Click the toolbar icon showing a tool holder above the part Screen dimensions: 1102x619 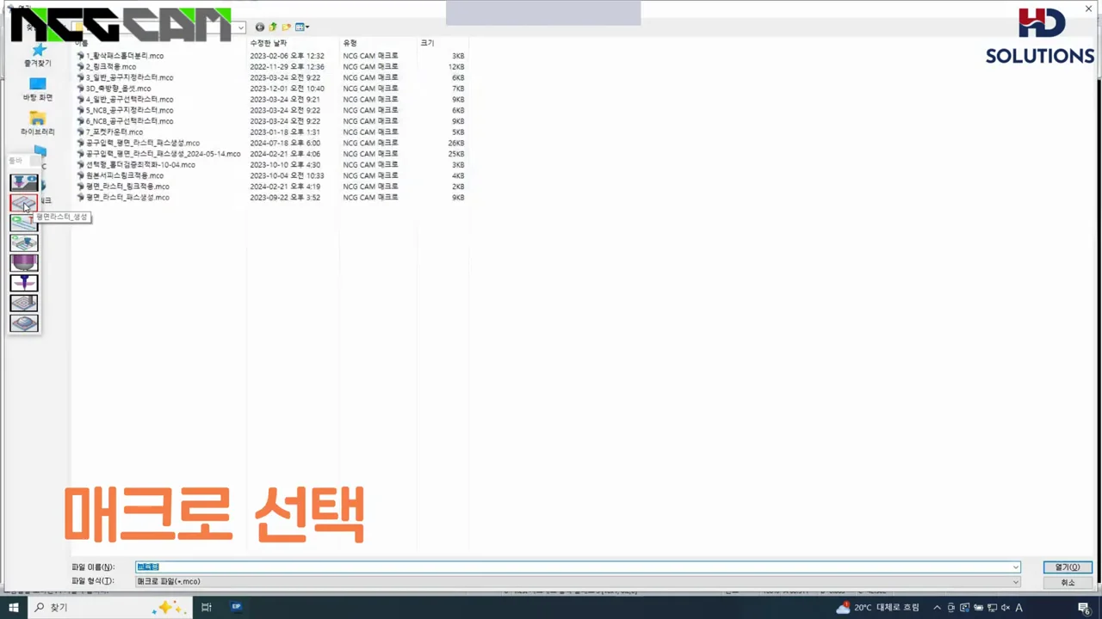click(24, 182)
